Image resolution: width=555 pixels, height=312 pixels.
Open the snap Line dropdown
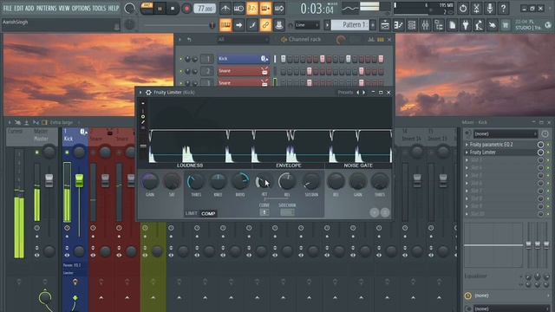pos(307,25)
